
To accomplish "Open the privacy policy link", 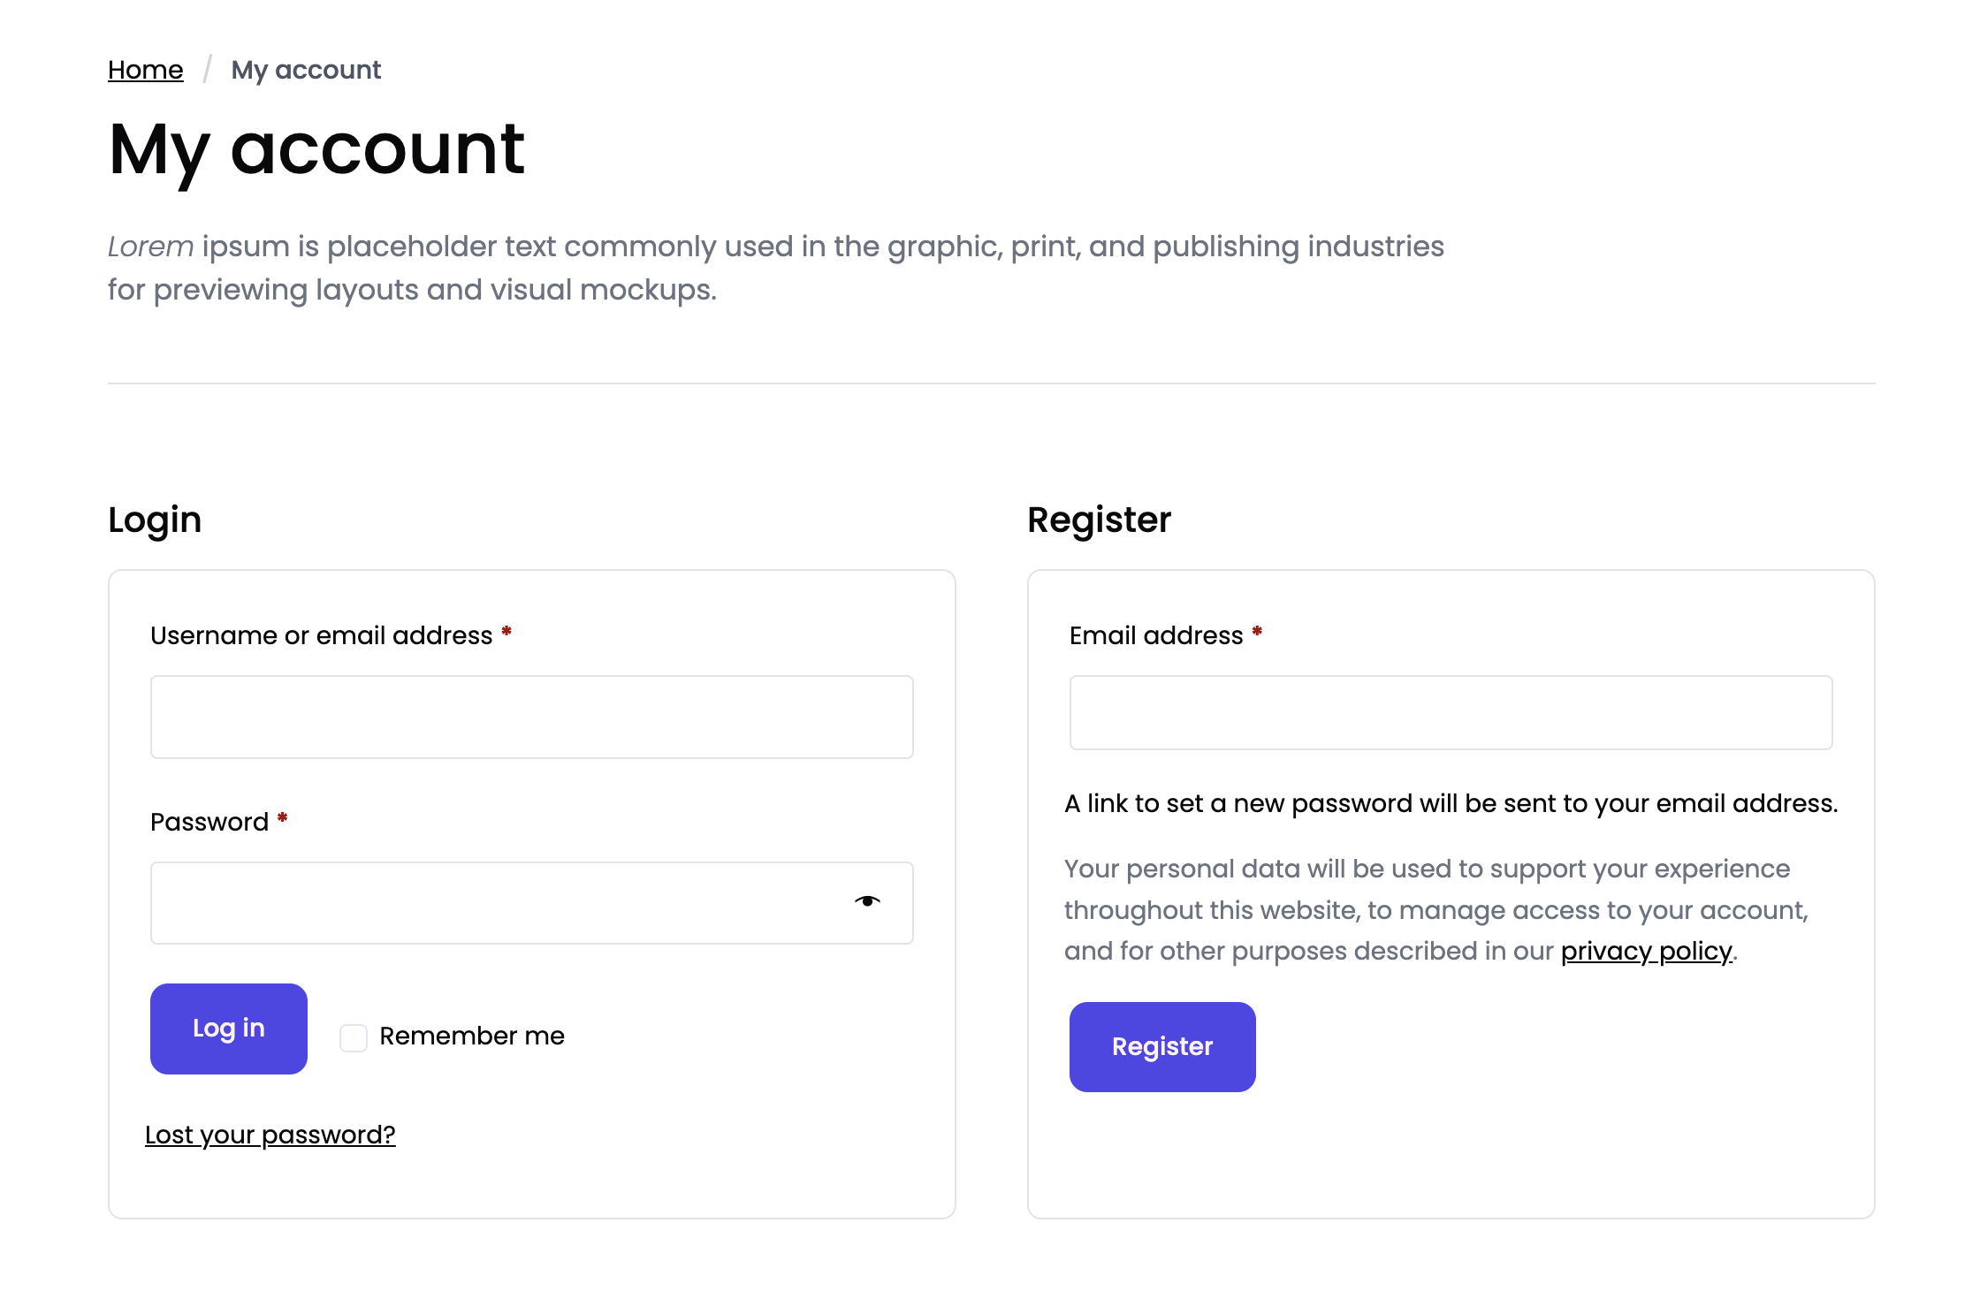I will pyautogui.click(x=1646, y=951).
